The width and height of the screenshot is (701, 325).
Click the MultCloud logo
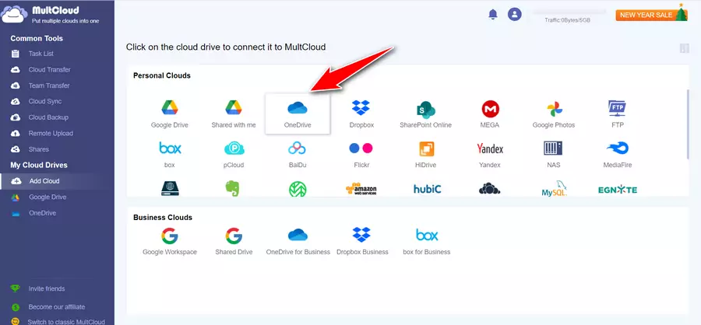[x=50, y=14]
